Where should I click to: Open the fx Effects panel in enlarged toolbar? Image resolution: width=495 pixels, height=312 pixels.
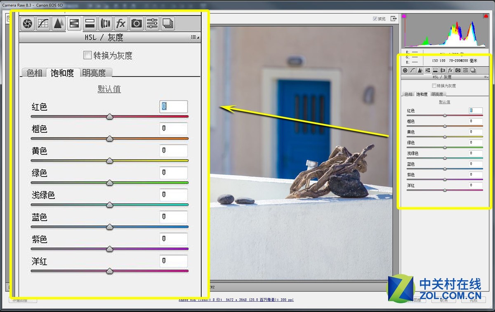coord(121,24)
